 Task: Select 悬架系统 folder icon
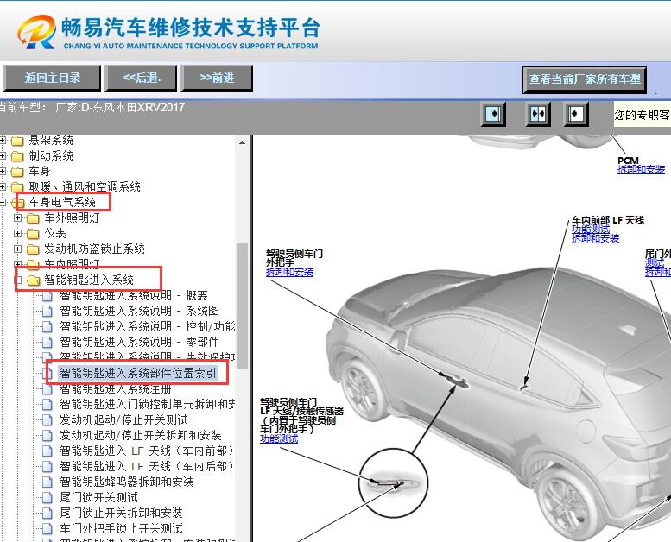pyautogui.click(x=17, y=141)
